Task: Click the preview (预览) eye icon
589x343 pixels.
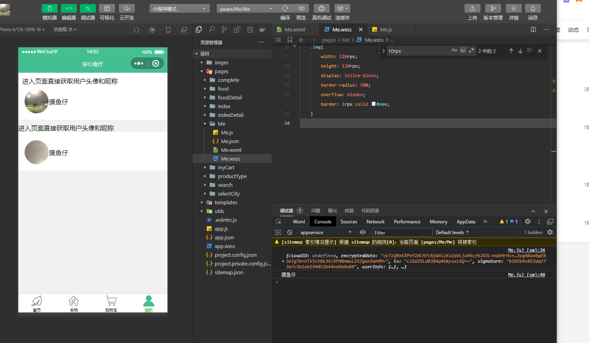Action: [301, 8]
